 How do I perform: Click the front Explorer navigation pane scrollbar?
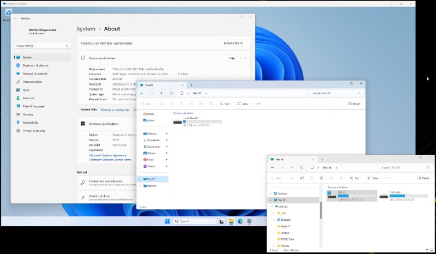pos(320,210)
